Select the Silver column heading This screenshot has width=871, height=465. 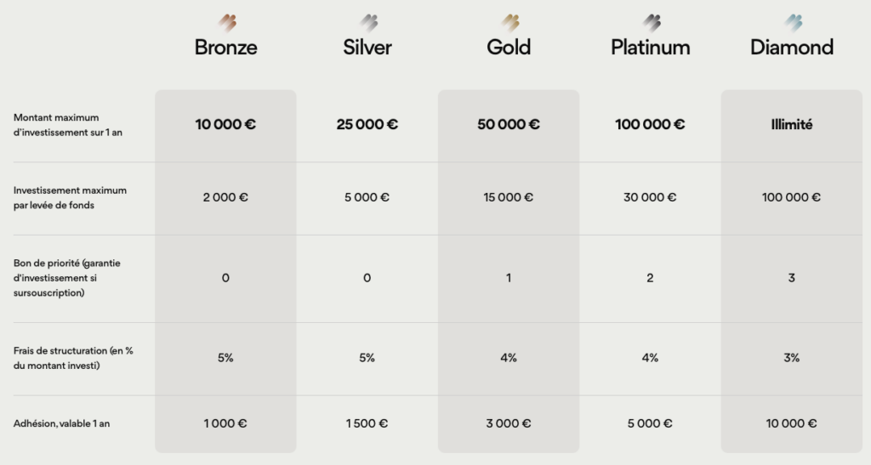coord(367,47)
